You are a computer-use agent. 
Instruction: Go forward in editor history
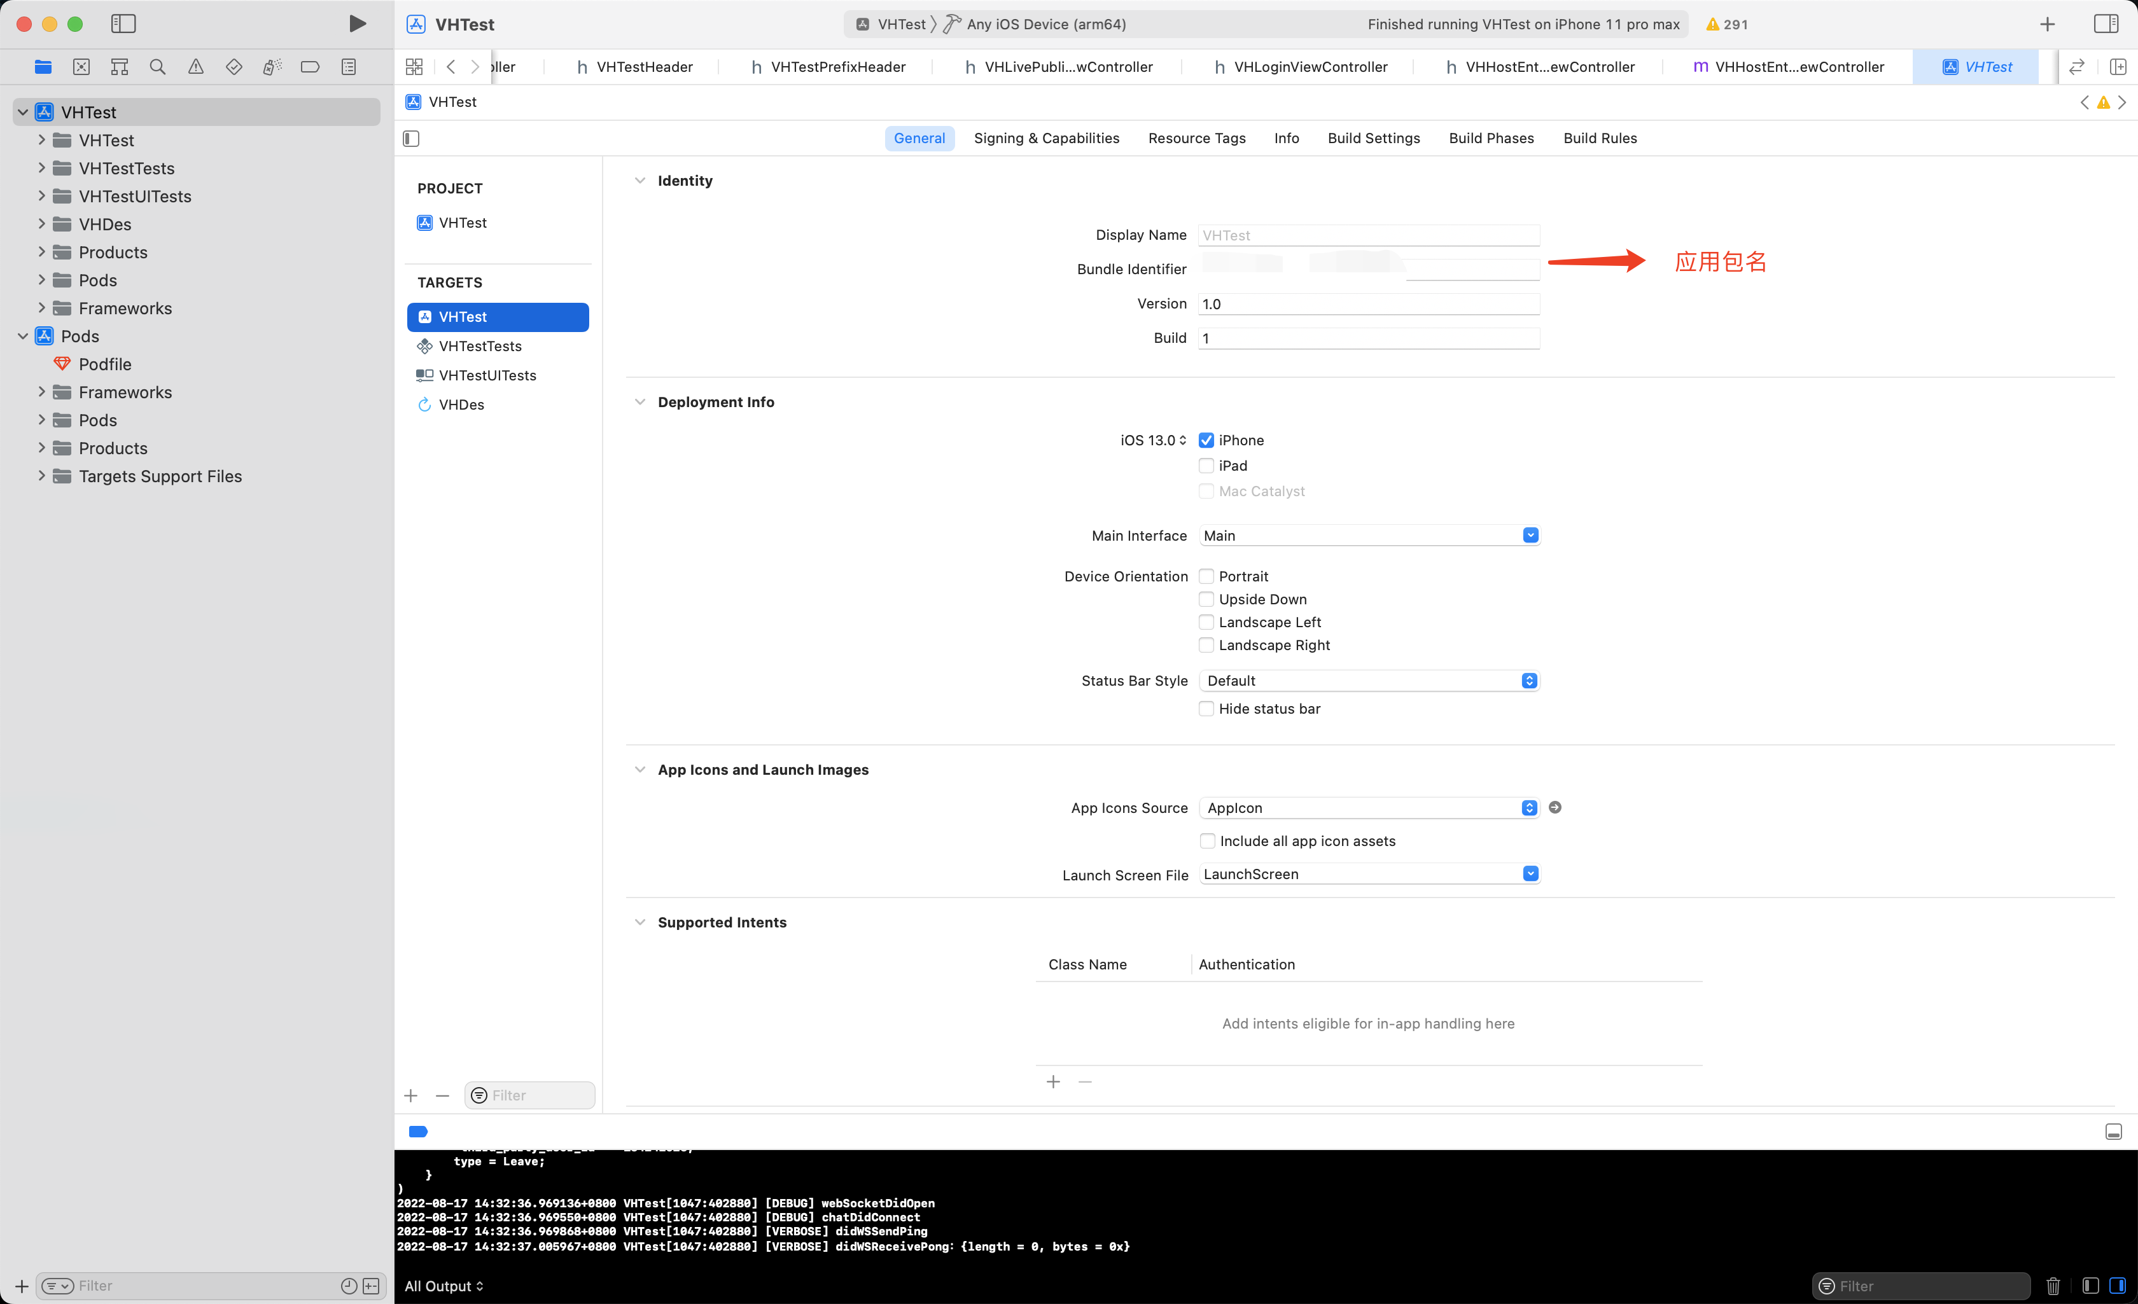[x=475, y=67]
